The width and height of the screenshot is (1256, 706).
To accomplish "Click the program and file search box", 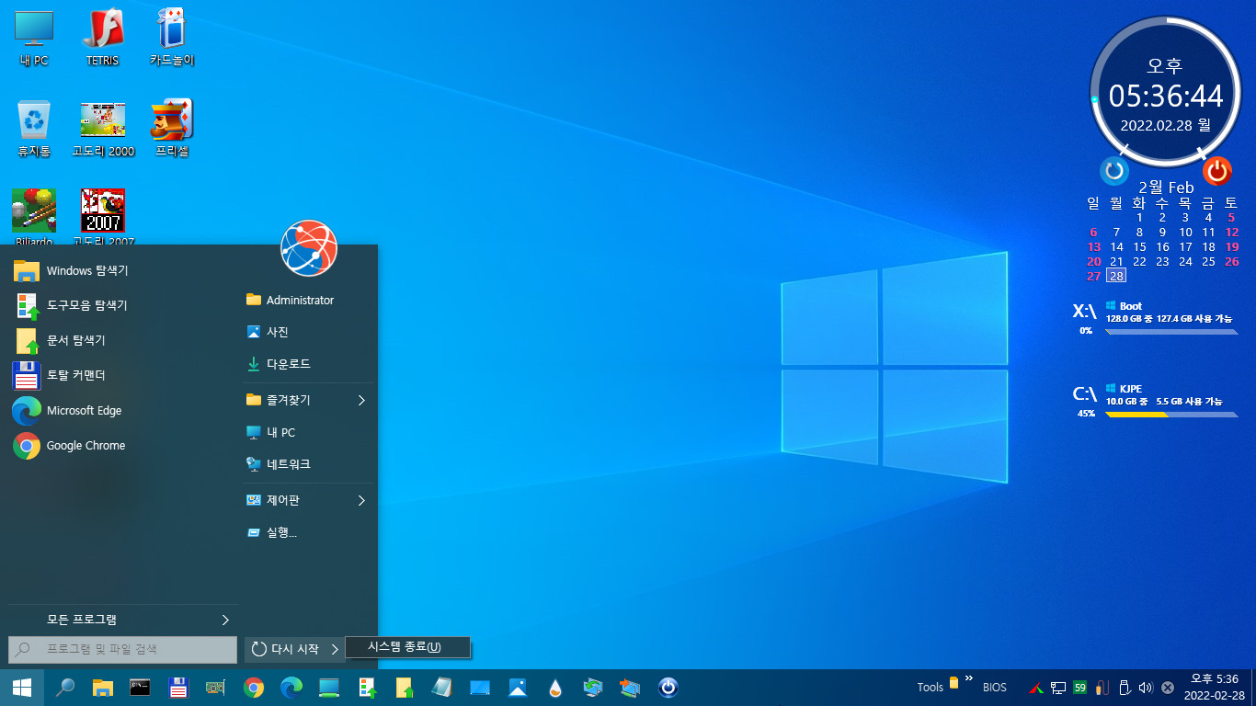I will click(123, 649).
